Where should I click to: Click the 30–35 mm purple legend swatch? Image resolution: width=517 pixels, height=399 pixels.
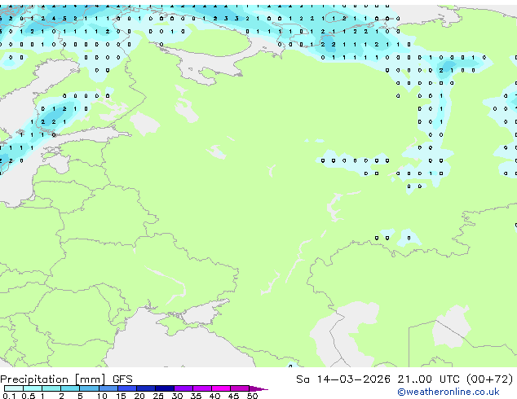pos(183,388)
